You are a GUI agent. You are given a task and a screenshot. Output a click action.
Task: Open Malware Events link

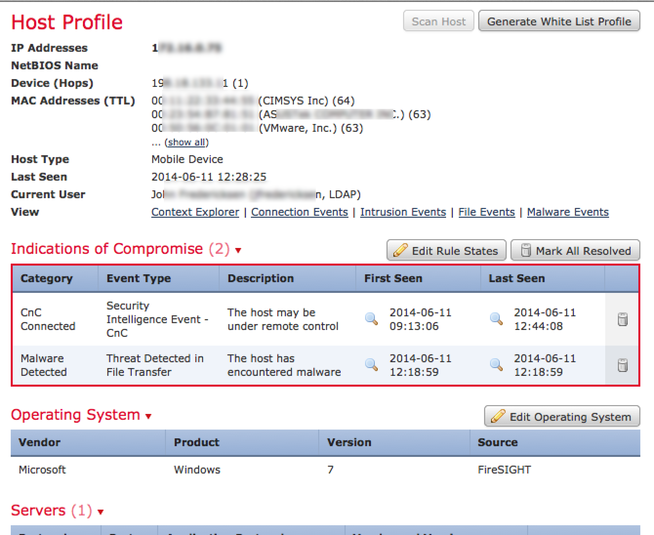point(568,212)
